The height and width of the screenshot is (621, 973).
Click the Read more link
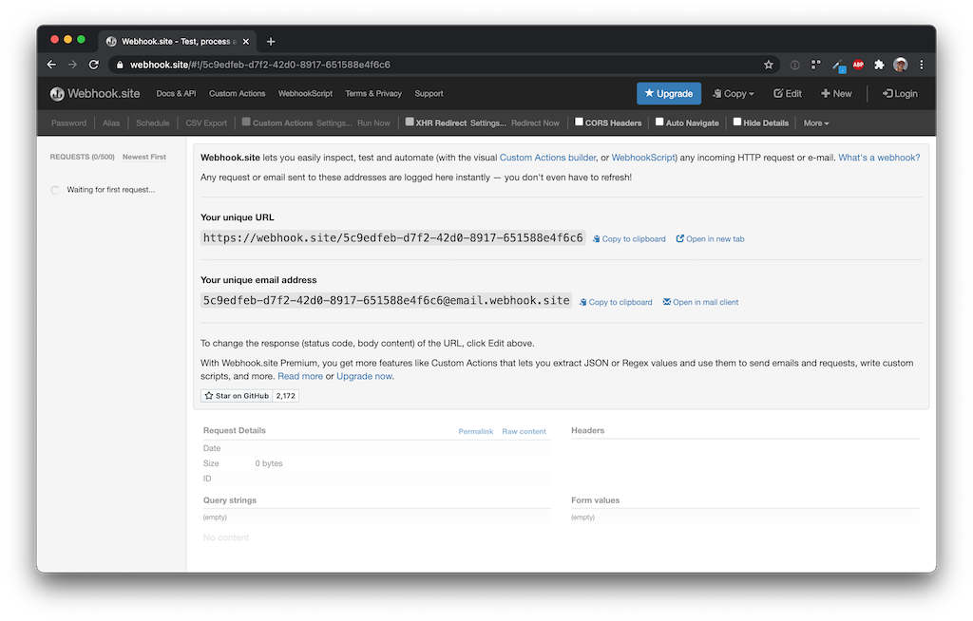(300, 376)
